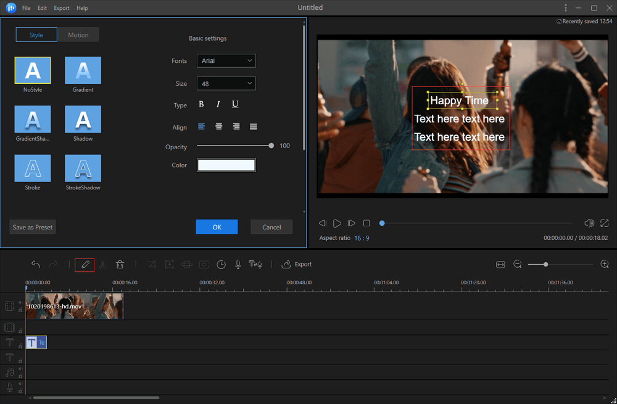Open the text Color swatch
The image size is (617, 404).
pos(226,165)
